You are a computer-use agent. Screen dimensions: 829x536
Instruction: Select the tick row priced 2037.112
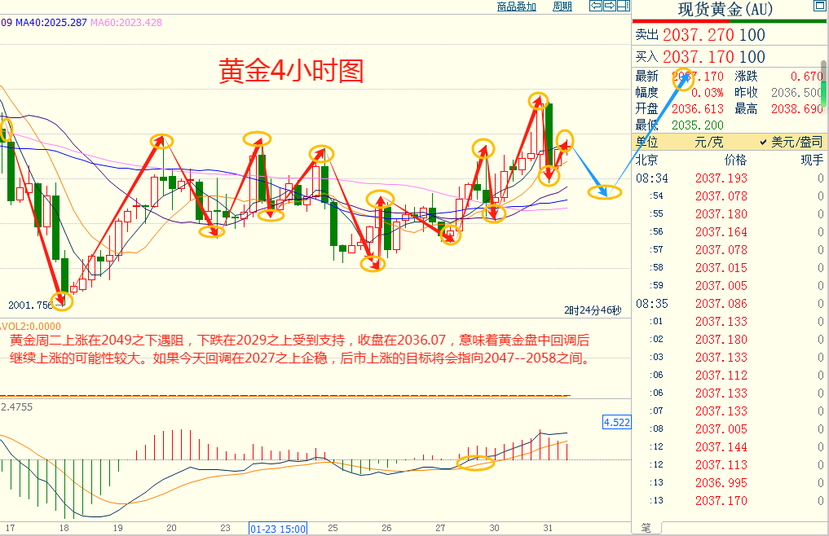click(729, 376)
